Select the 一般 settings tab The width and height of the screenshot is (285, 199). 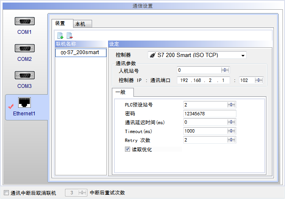coord(122,93)
